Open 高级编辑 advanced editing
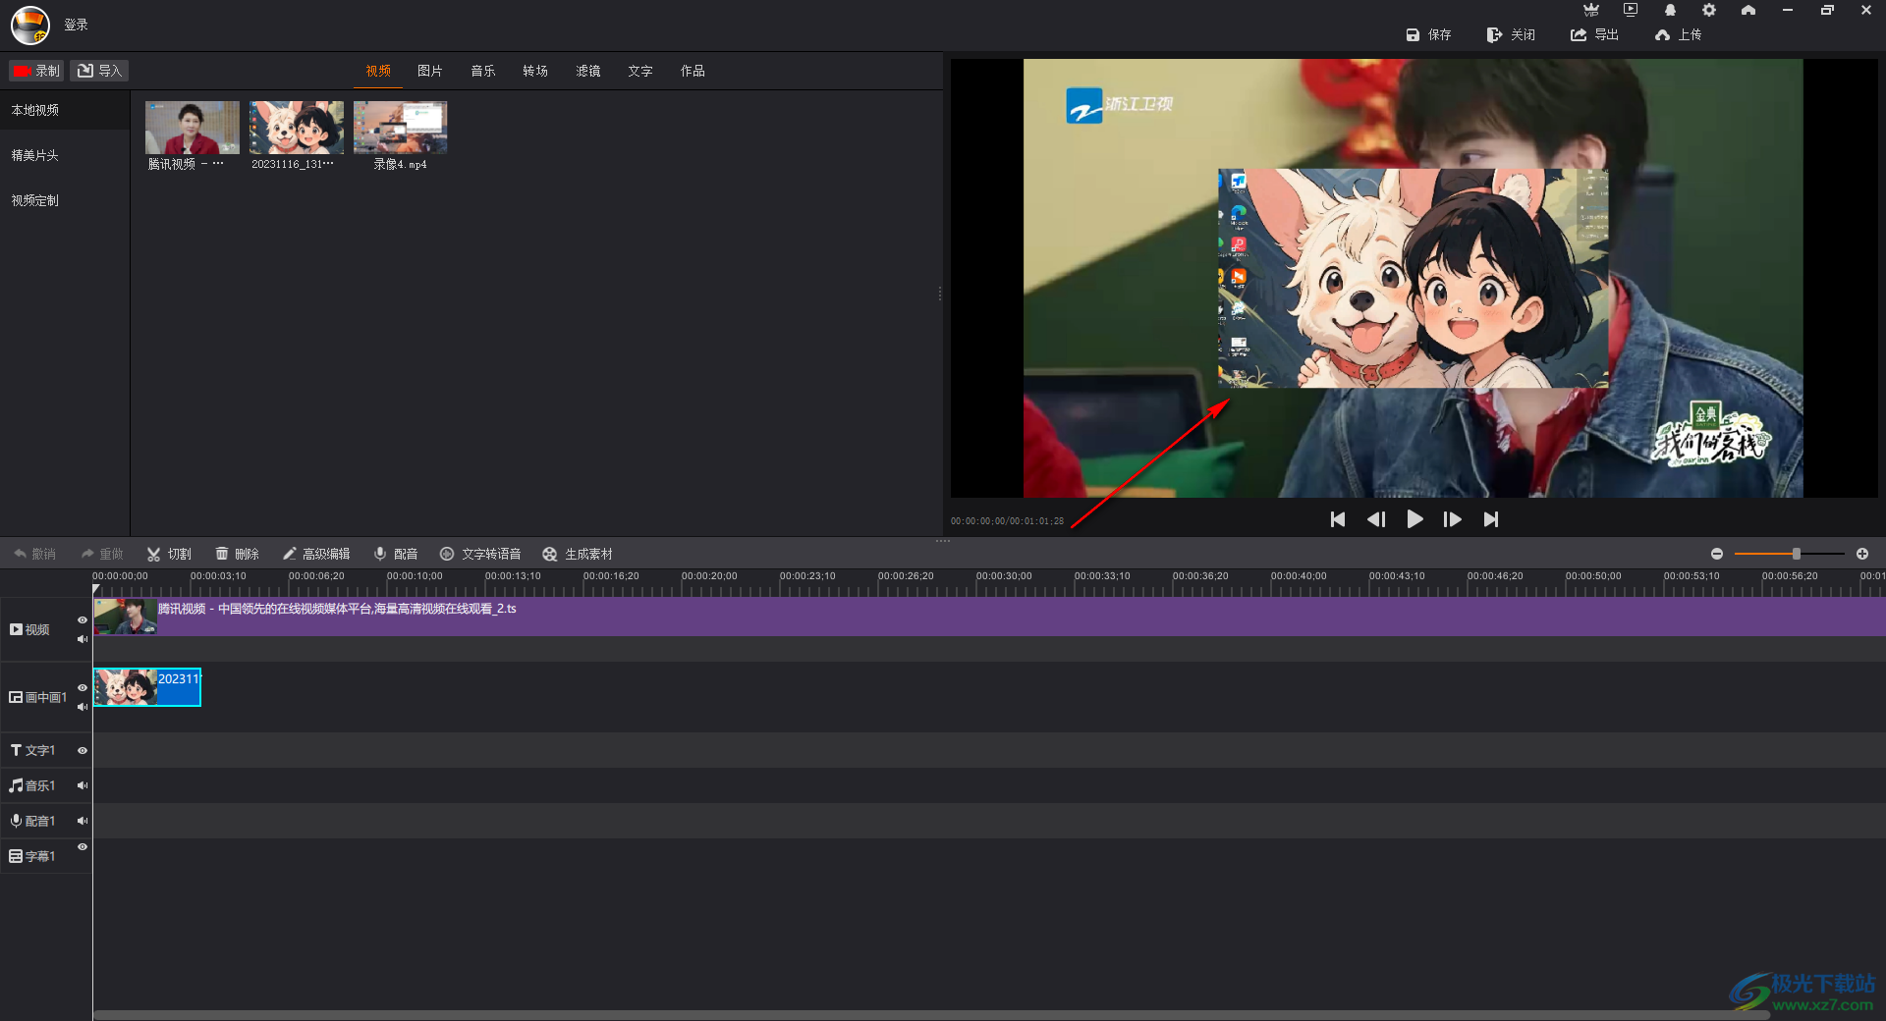 316,554
